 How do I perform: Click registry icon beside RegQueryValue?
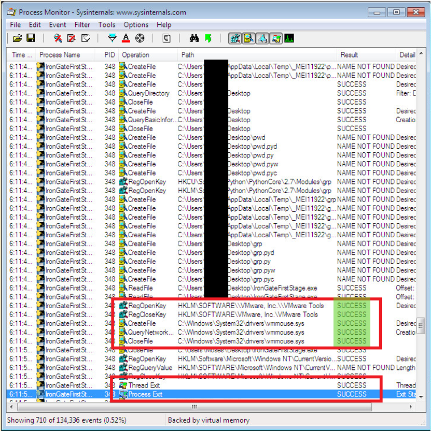click(123, 367)
